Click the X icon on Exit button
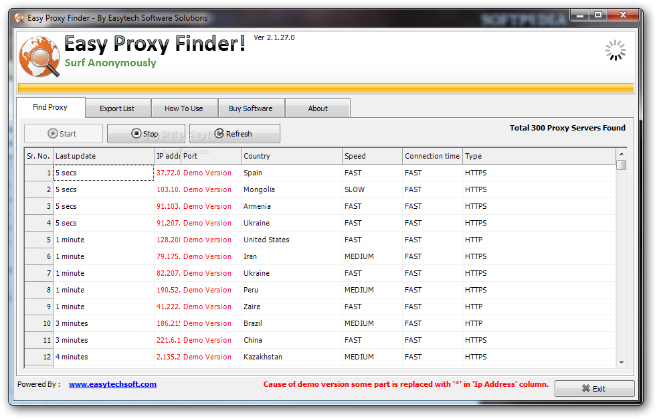Viewport: 657px width, 419px height. coord(586,388)
